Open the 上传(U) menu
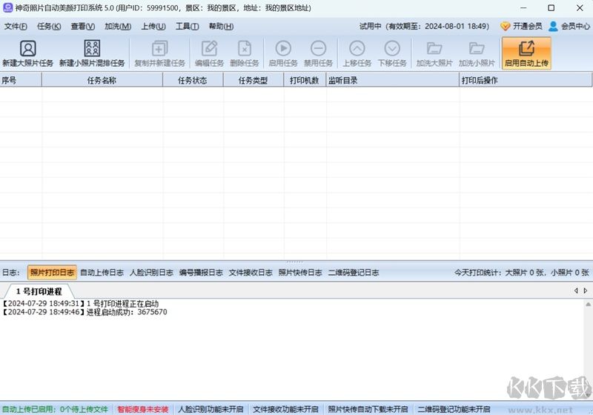This screenshot has width=593, height=415. (153, 27)
